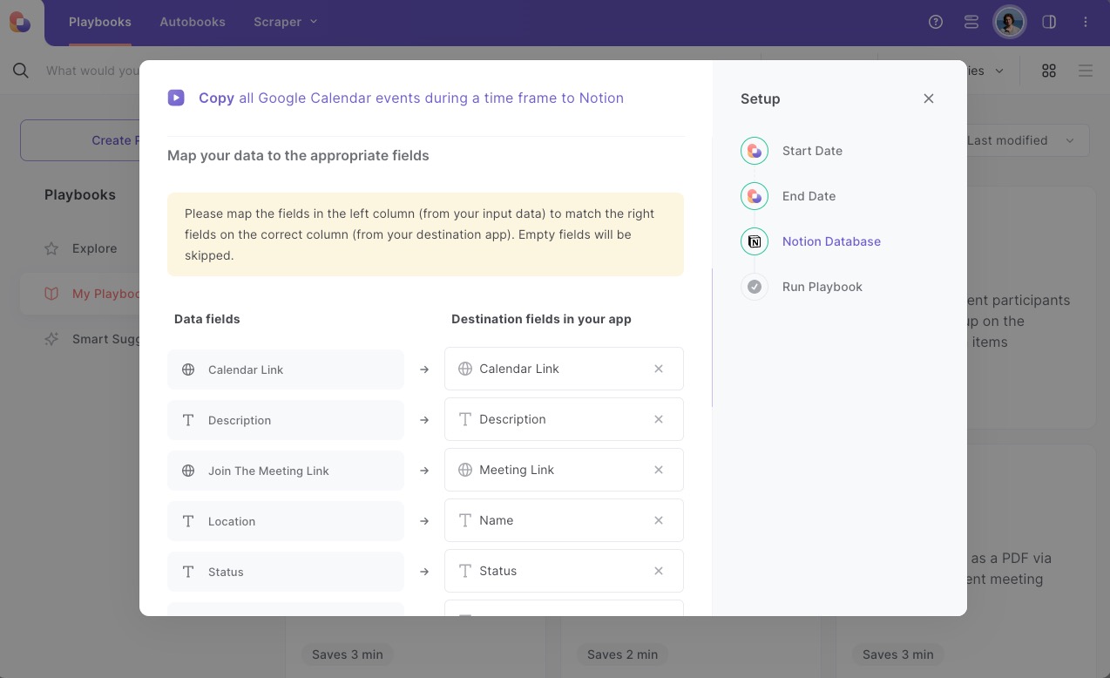Viewport: 1110px width, 678px height.
Task: Expand the Scraper dropdown menu
Action: pos(286,22)
